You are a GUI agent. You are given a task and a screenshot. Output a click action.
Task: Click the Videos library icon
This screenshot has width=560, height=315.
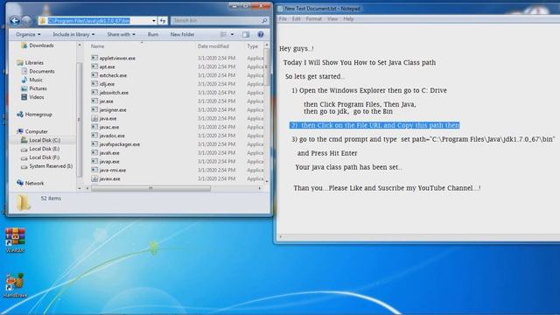point(24,97)
